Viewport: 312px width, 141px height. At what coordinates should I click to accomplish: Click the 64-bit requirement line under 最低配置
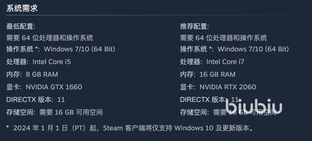(x=50, y=38)
